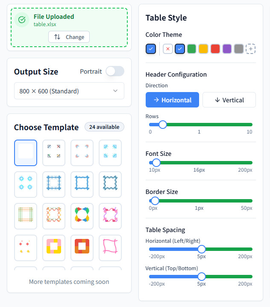The width and height of the screenshot is (270, 307).
Task: Click the Font Size slider handle
Action: pyautogui.click(x=156, y=163)
